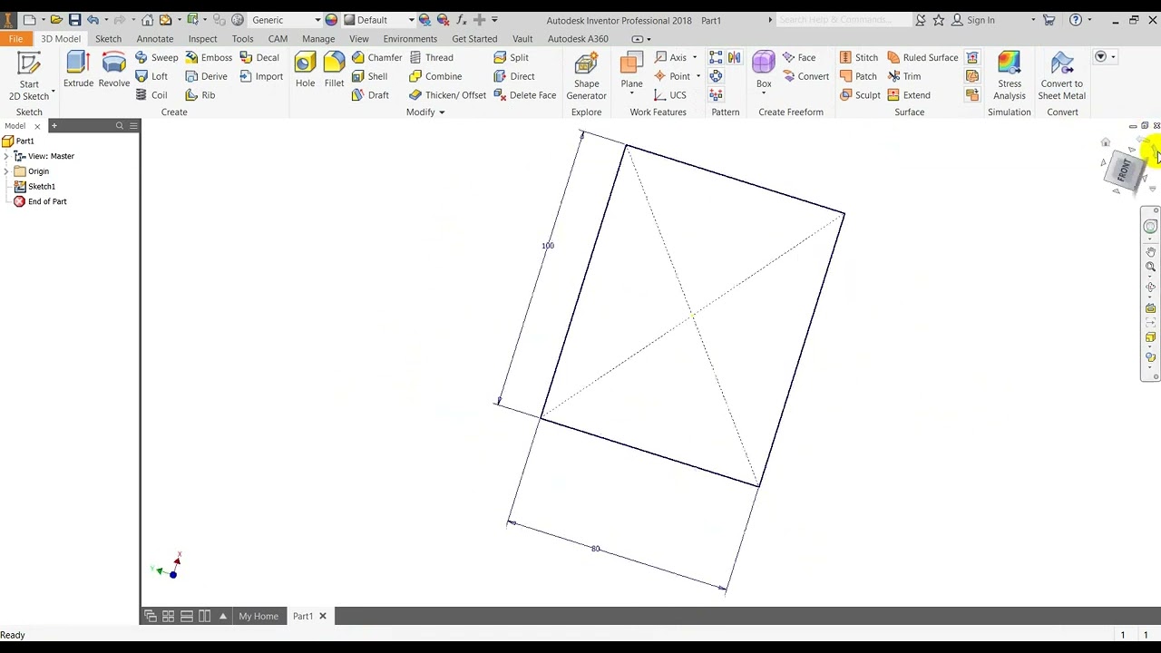The width and height of the screenshot is (1161, 653).
Task: Open the Direct edit tool
Action: pyautogui.click(x=514, y=76)
